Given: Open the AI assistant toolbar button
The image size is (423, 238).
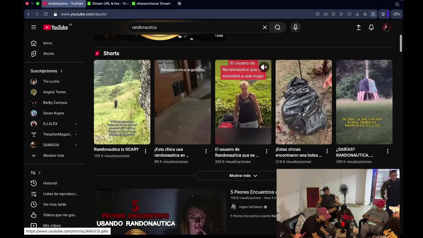Looking at the screenshot, I should tap(397, 14).
